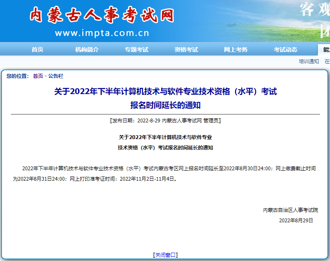Click 首页 in the breadcrumb
The height and width of the screenshot is (261, 330).
(38, 76)
